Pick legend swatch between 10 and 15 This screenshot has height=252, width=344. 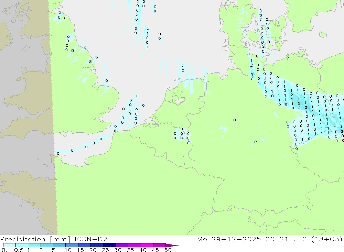click(x=72, y=245)
